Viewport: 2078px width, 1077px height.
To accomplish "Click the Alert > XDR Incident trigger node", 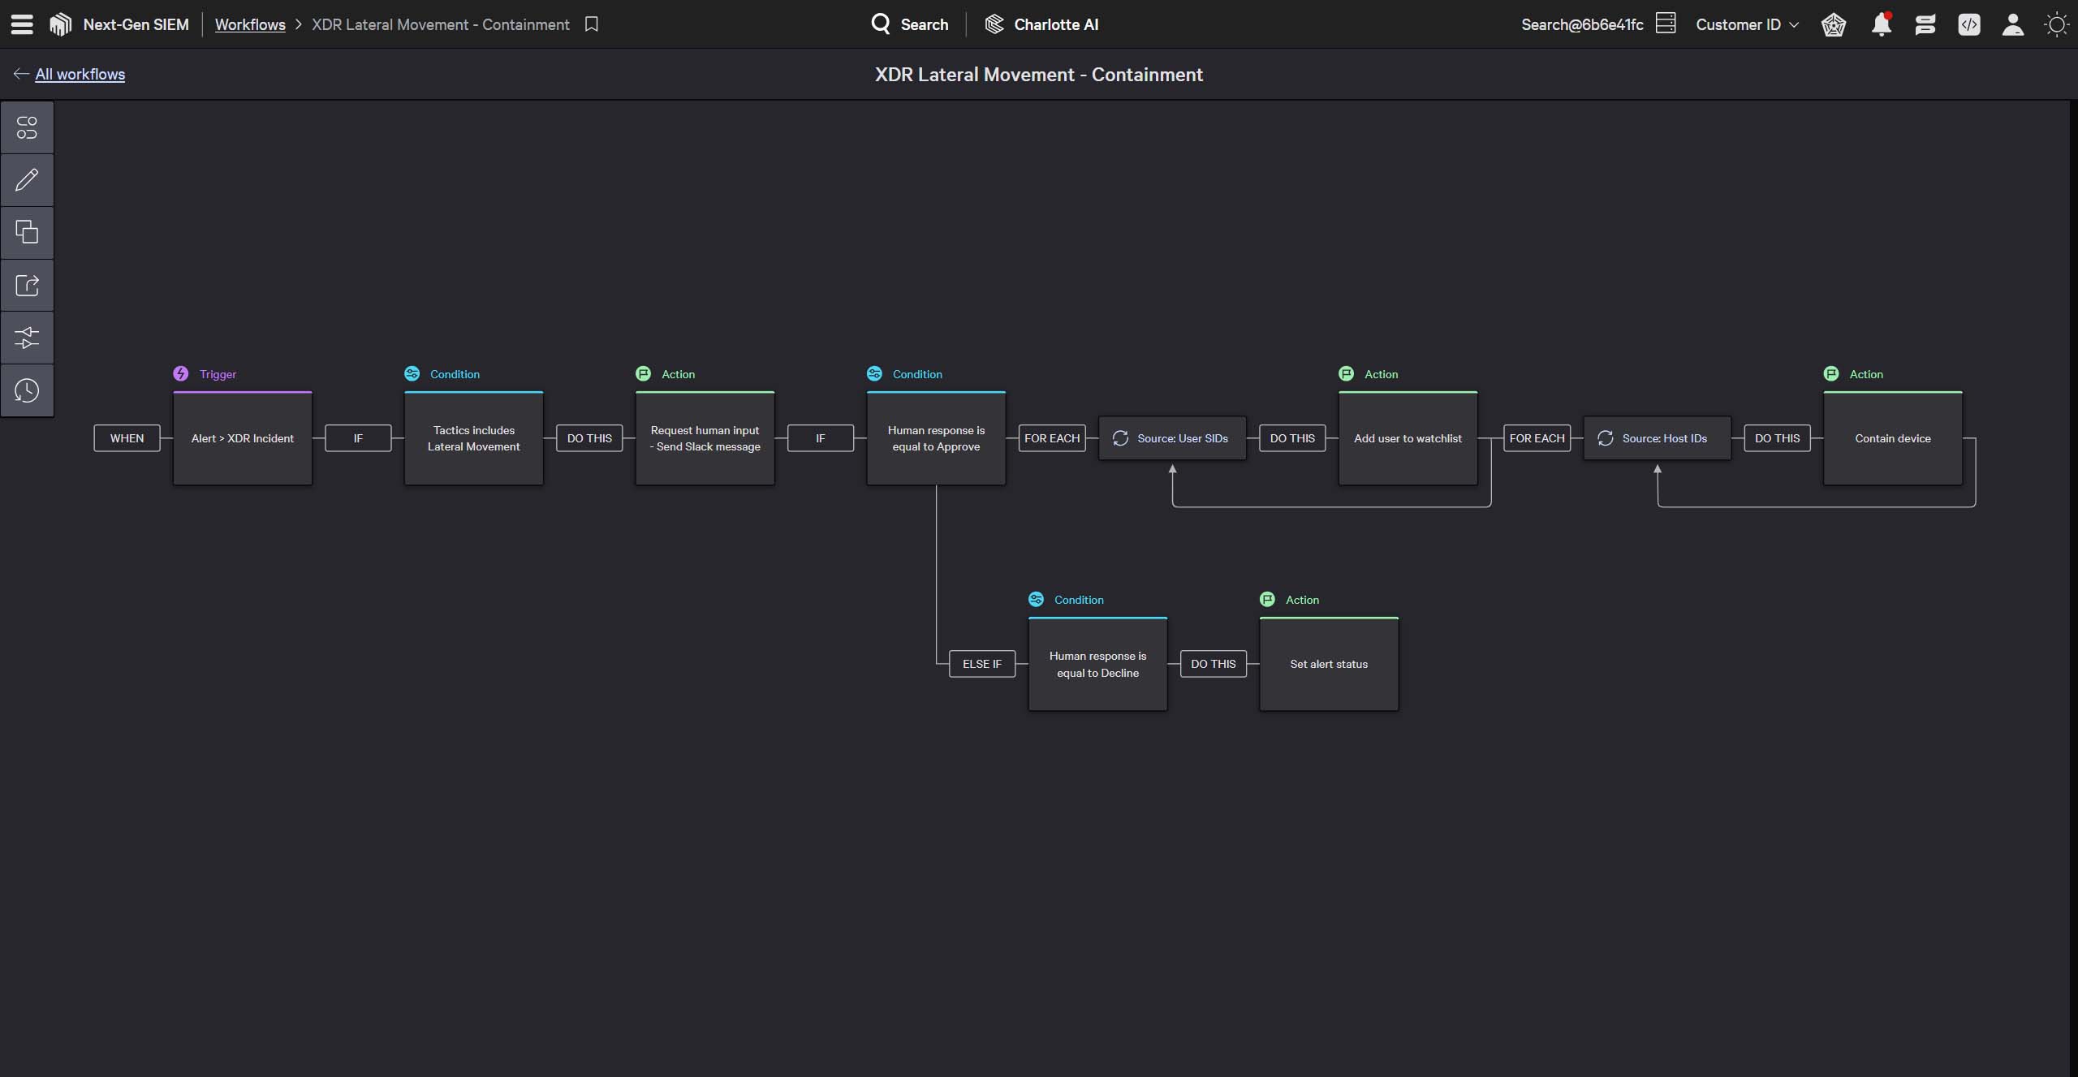I will (x=242, y=438).
